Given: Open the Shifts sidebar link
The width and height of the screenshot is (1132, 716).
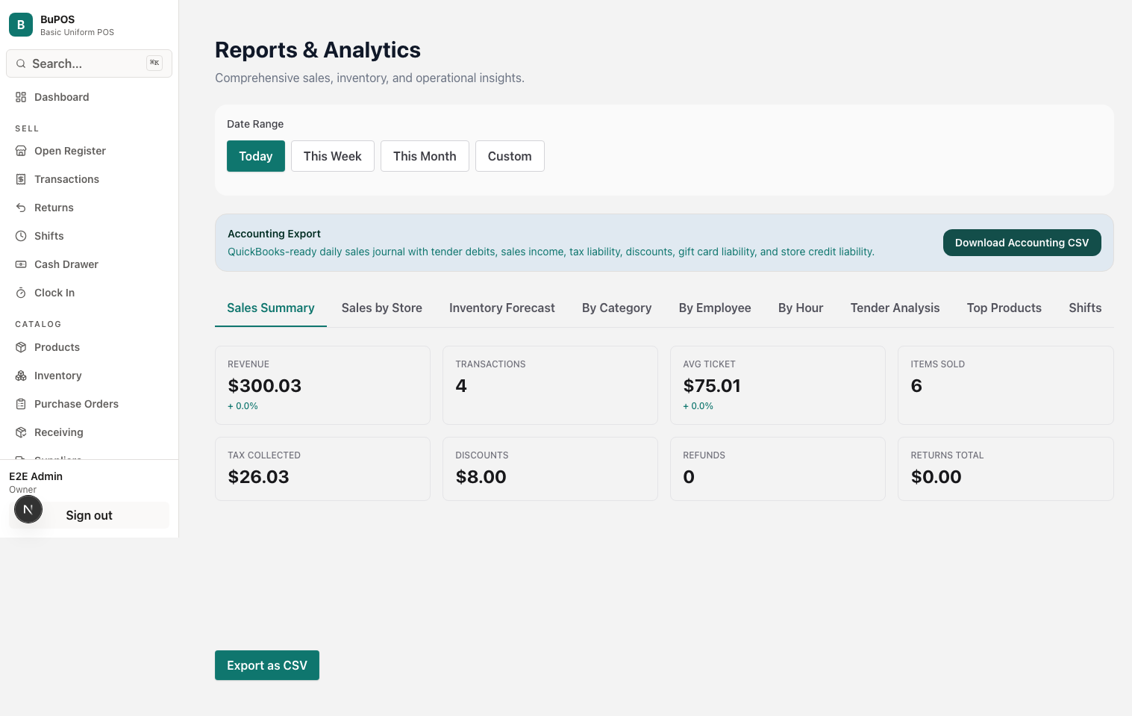Looking at the screenshot, I should point(89,236).
